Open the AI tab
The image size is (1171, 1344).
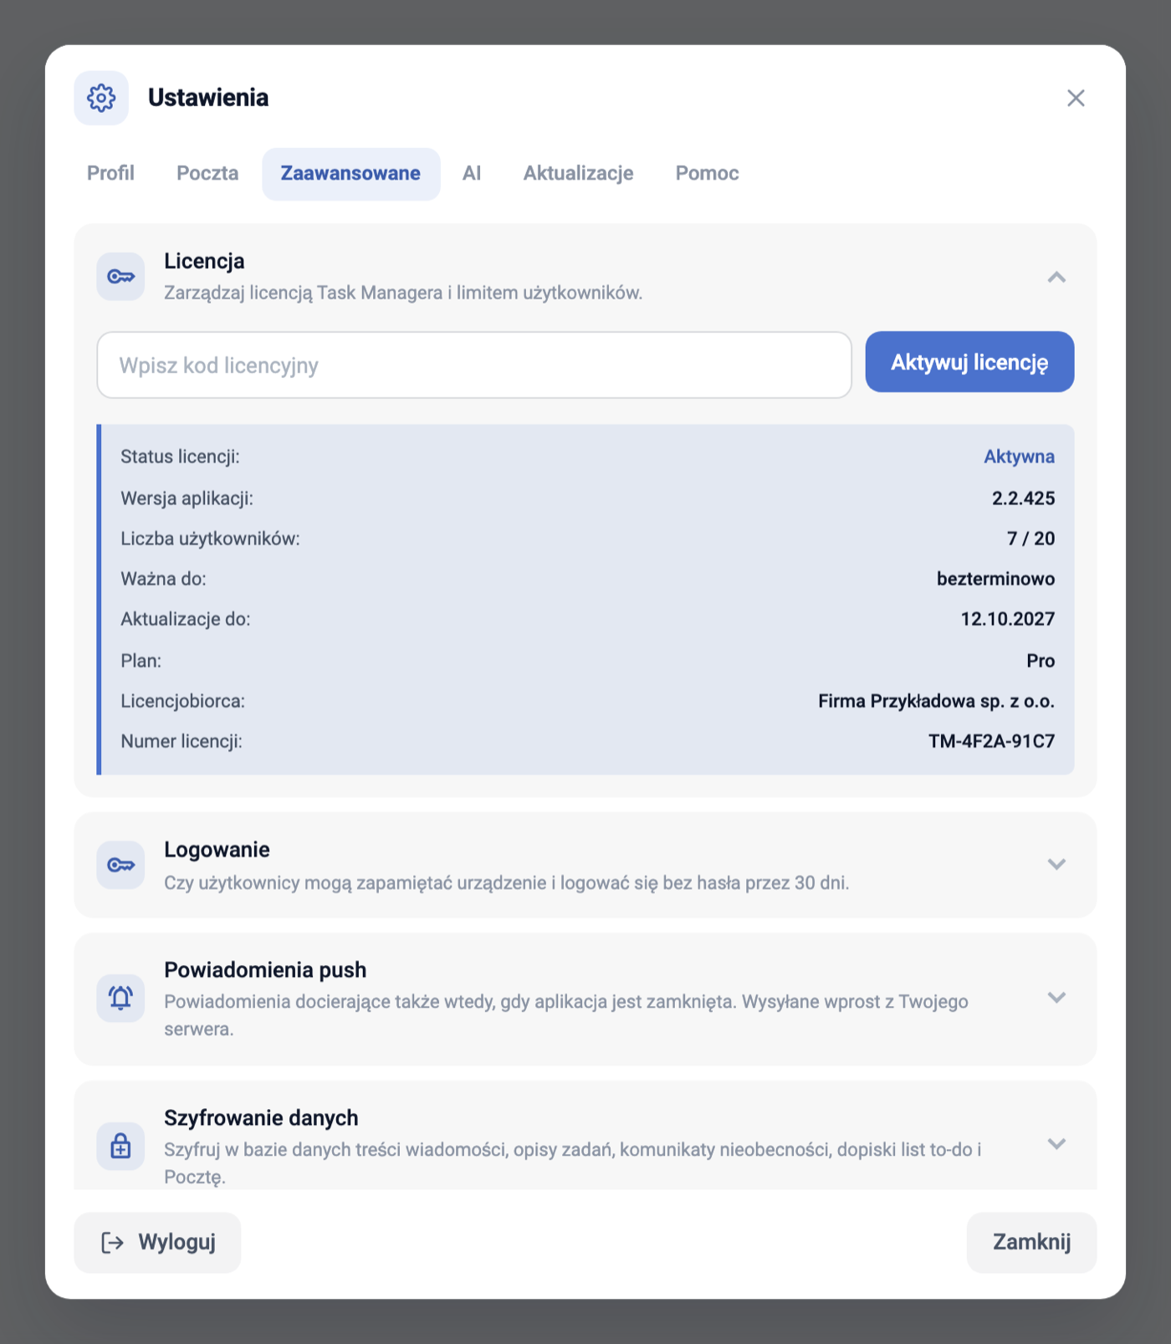pyautogui.click(x=472, y=173)
